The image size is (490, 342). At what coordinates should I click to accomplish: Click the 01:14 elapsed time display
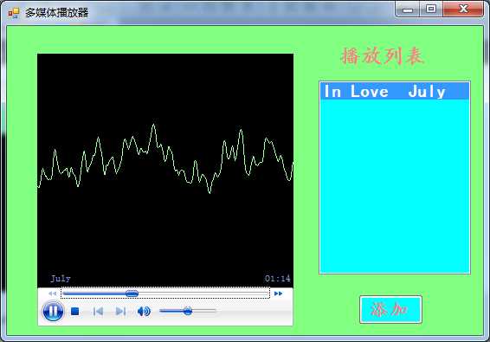278,278
